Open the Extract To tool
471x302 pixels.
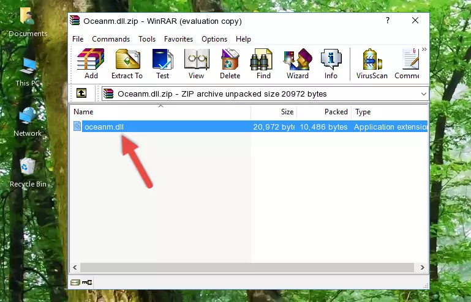coord(127,64)
